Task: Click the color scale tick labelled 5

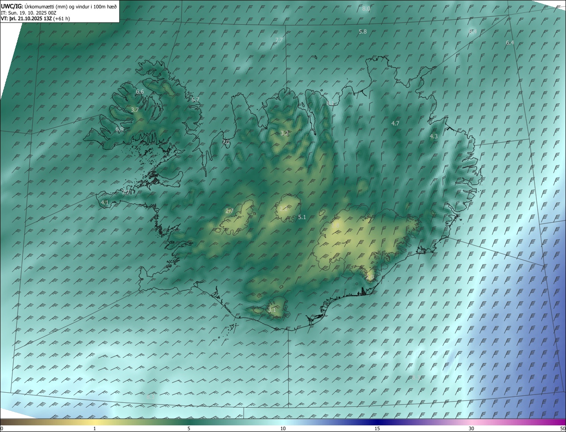Action: coord(189,428)
